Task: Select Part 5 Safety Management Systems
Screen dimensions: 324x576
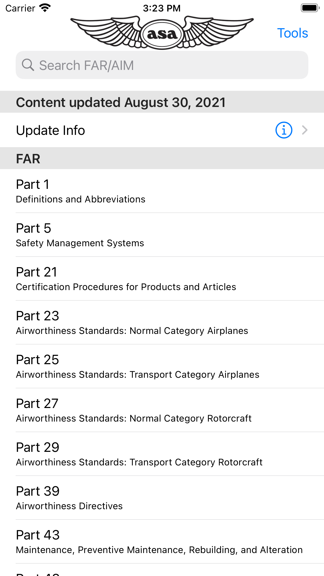Action: click(162, 235)
